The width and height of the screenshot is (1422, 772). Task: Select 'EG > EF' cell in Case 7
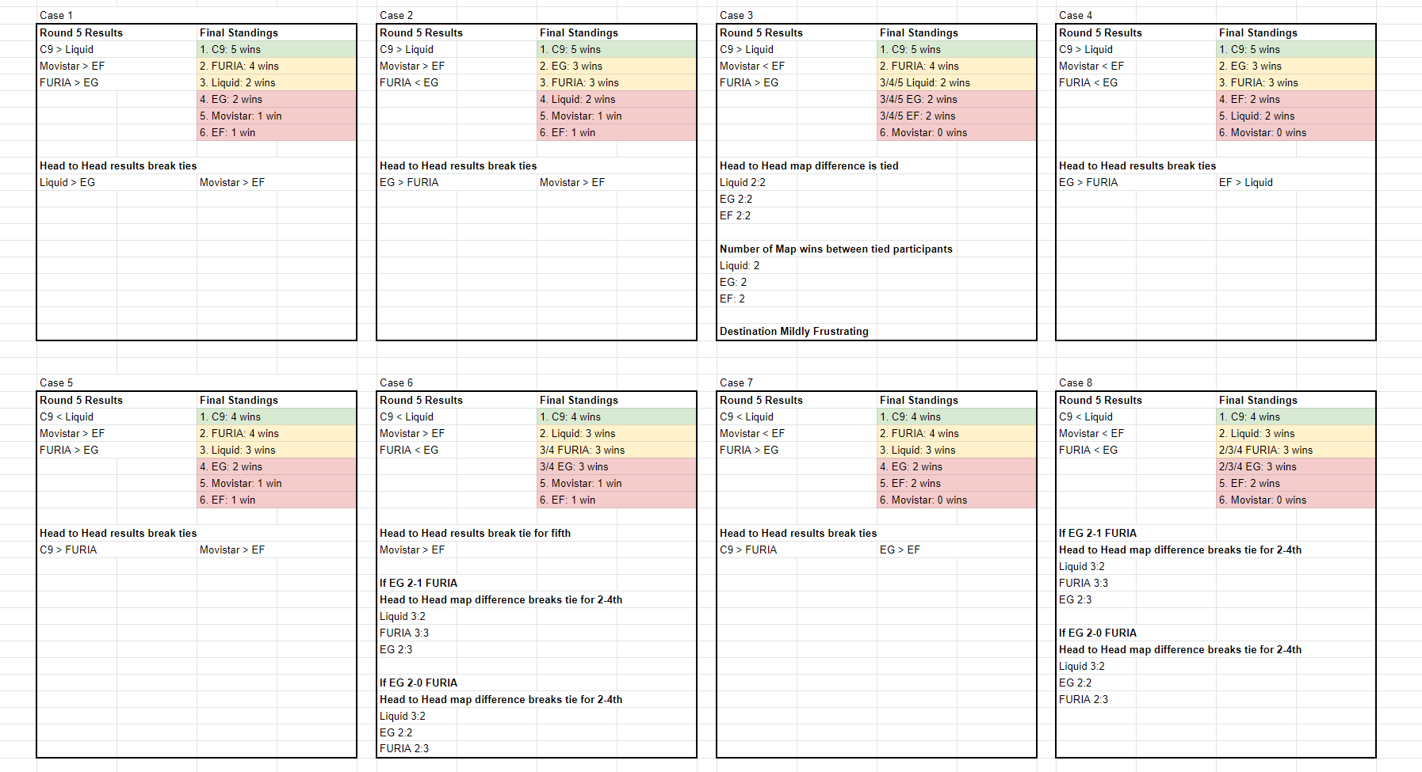pos(900,550)
